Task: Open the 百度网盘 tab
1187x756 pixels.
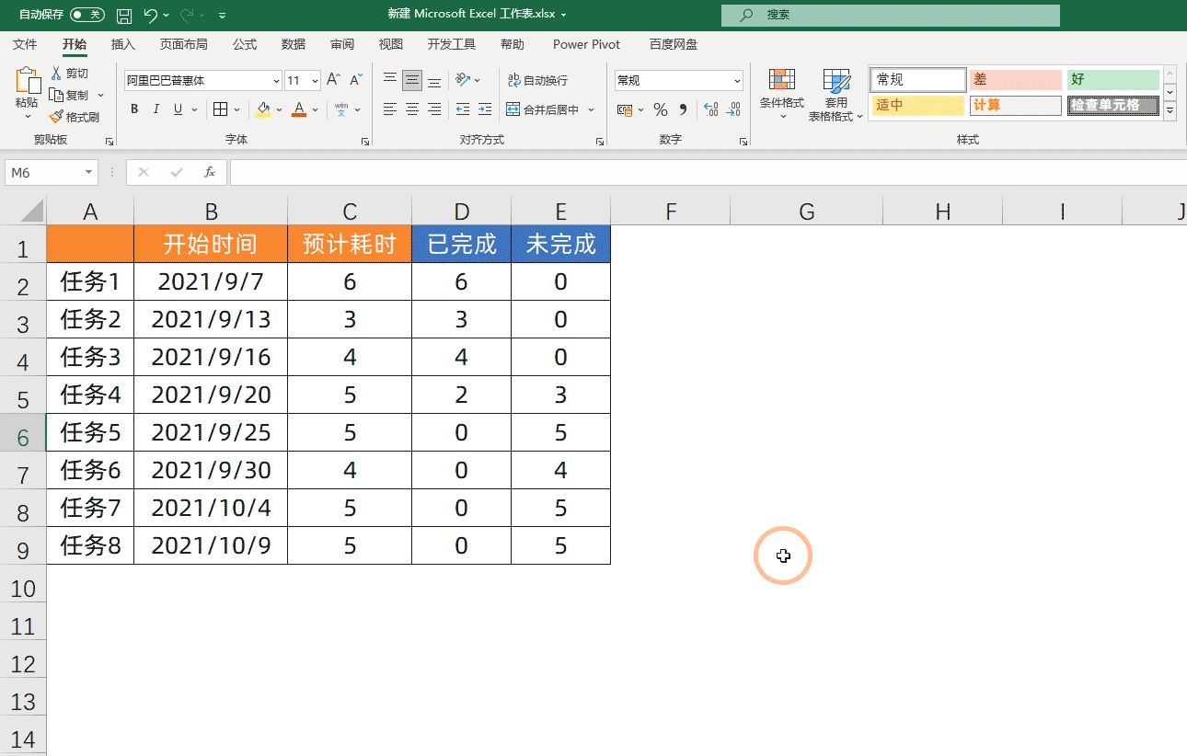Action: (x=674, y=44)
